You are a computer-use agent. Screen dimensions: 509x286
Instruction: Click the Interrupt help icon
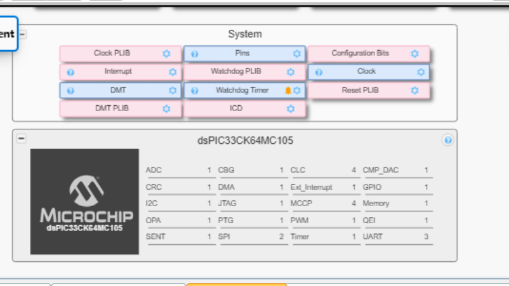point(70,72)
